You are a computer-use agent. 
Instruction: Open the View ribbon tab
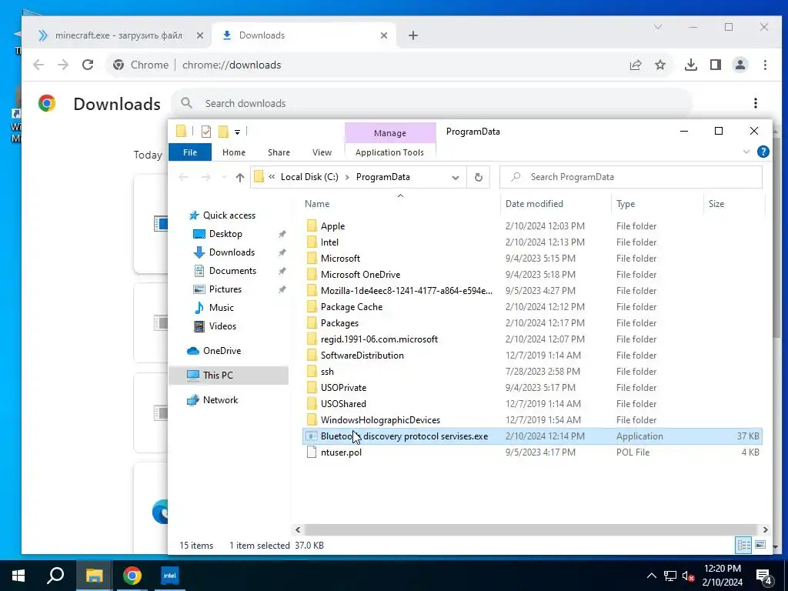[x=322, y=152]
